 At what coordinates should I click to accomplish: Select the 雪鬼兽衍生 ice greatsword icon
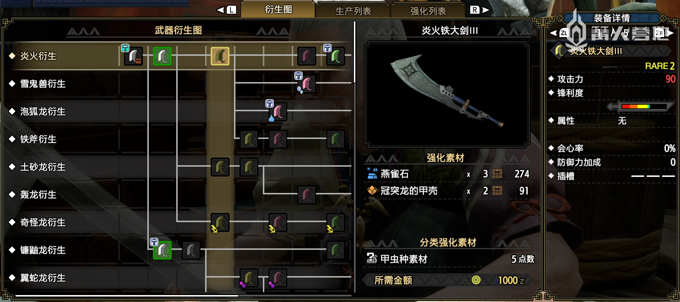[x=306, y=84]
